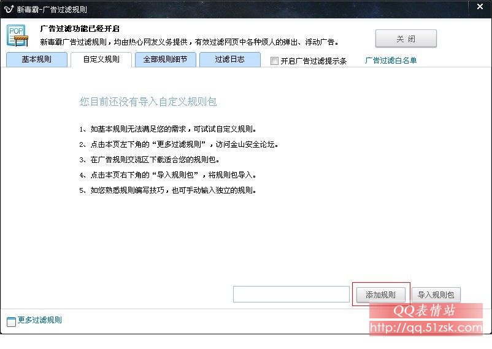The image size is (492, 349).
Task: Click the heading 广告过滤功能已经开启
Action: (80, 29)
